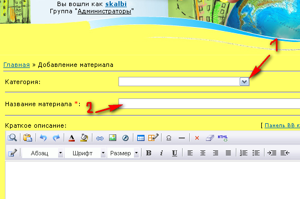The width and height of the screenshot is (300, 199).
Task: Open the Размер font size dropdown
Action: pyautogui.click(x=136, y=153)
